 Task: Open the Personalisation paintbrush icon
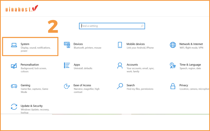14,66
